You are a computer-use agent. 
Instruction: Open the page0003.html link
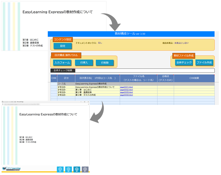coord(126,92)
